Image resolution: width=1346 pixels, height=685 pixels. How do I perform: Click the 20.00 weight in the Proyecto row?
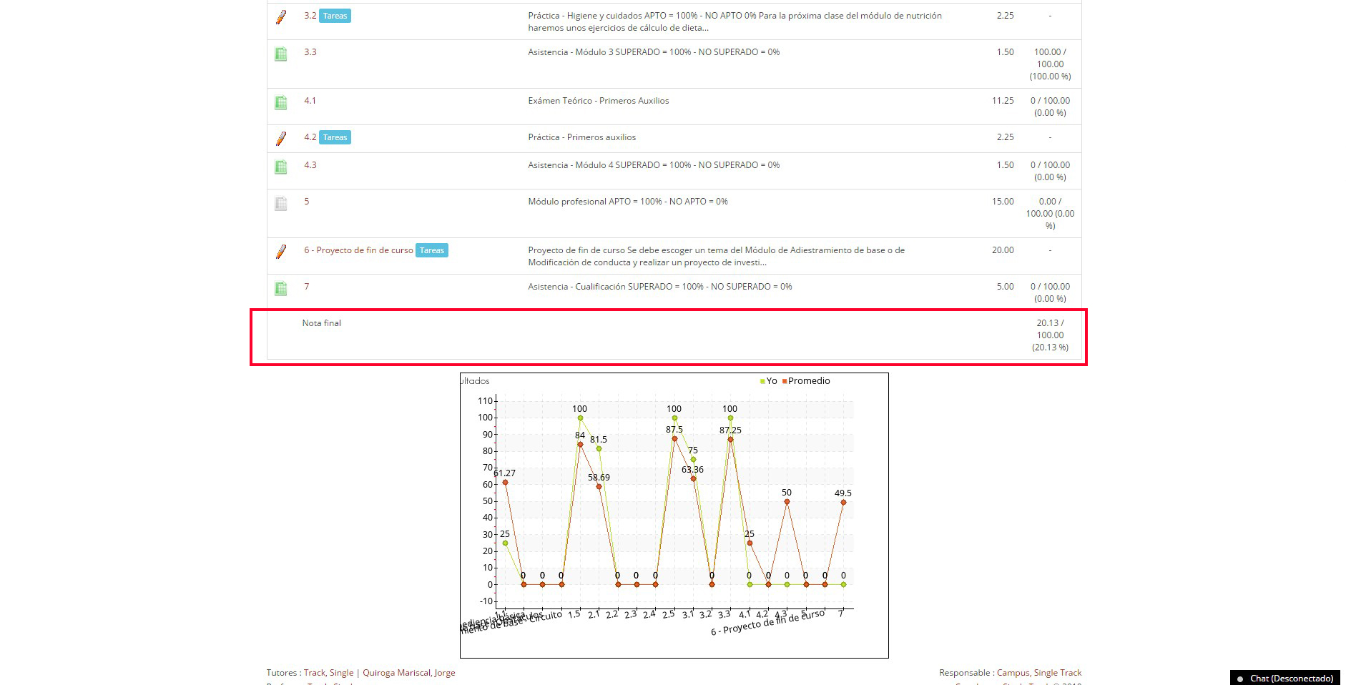pyautogui.click(x=1003, y=250)
